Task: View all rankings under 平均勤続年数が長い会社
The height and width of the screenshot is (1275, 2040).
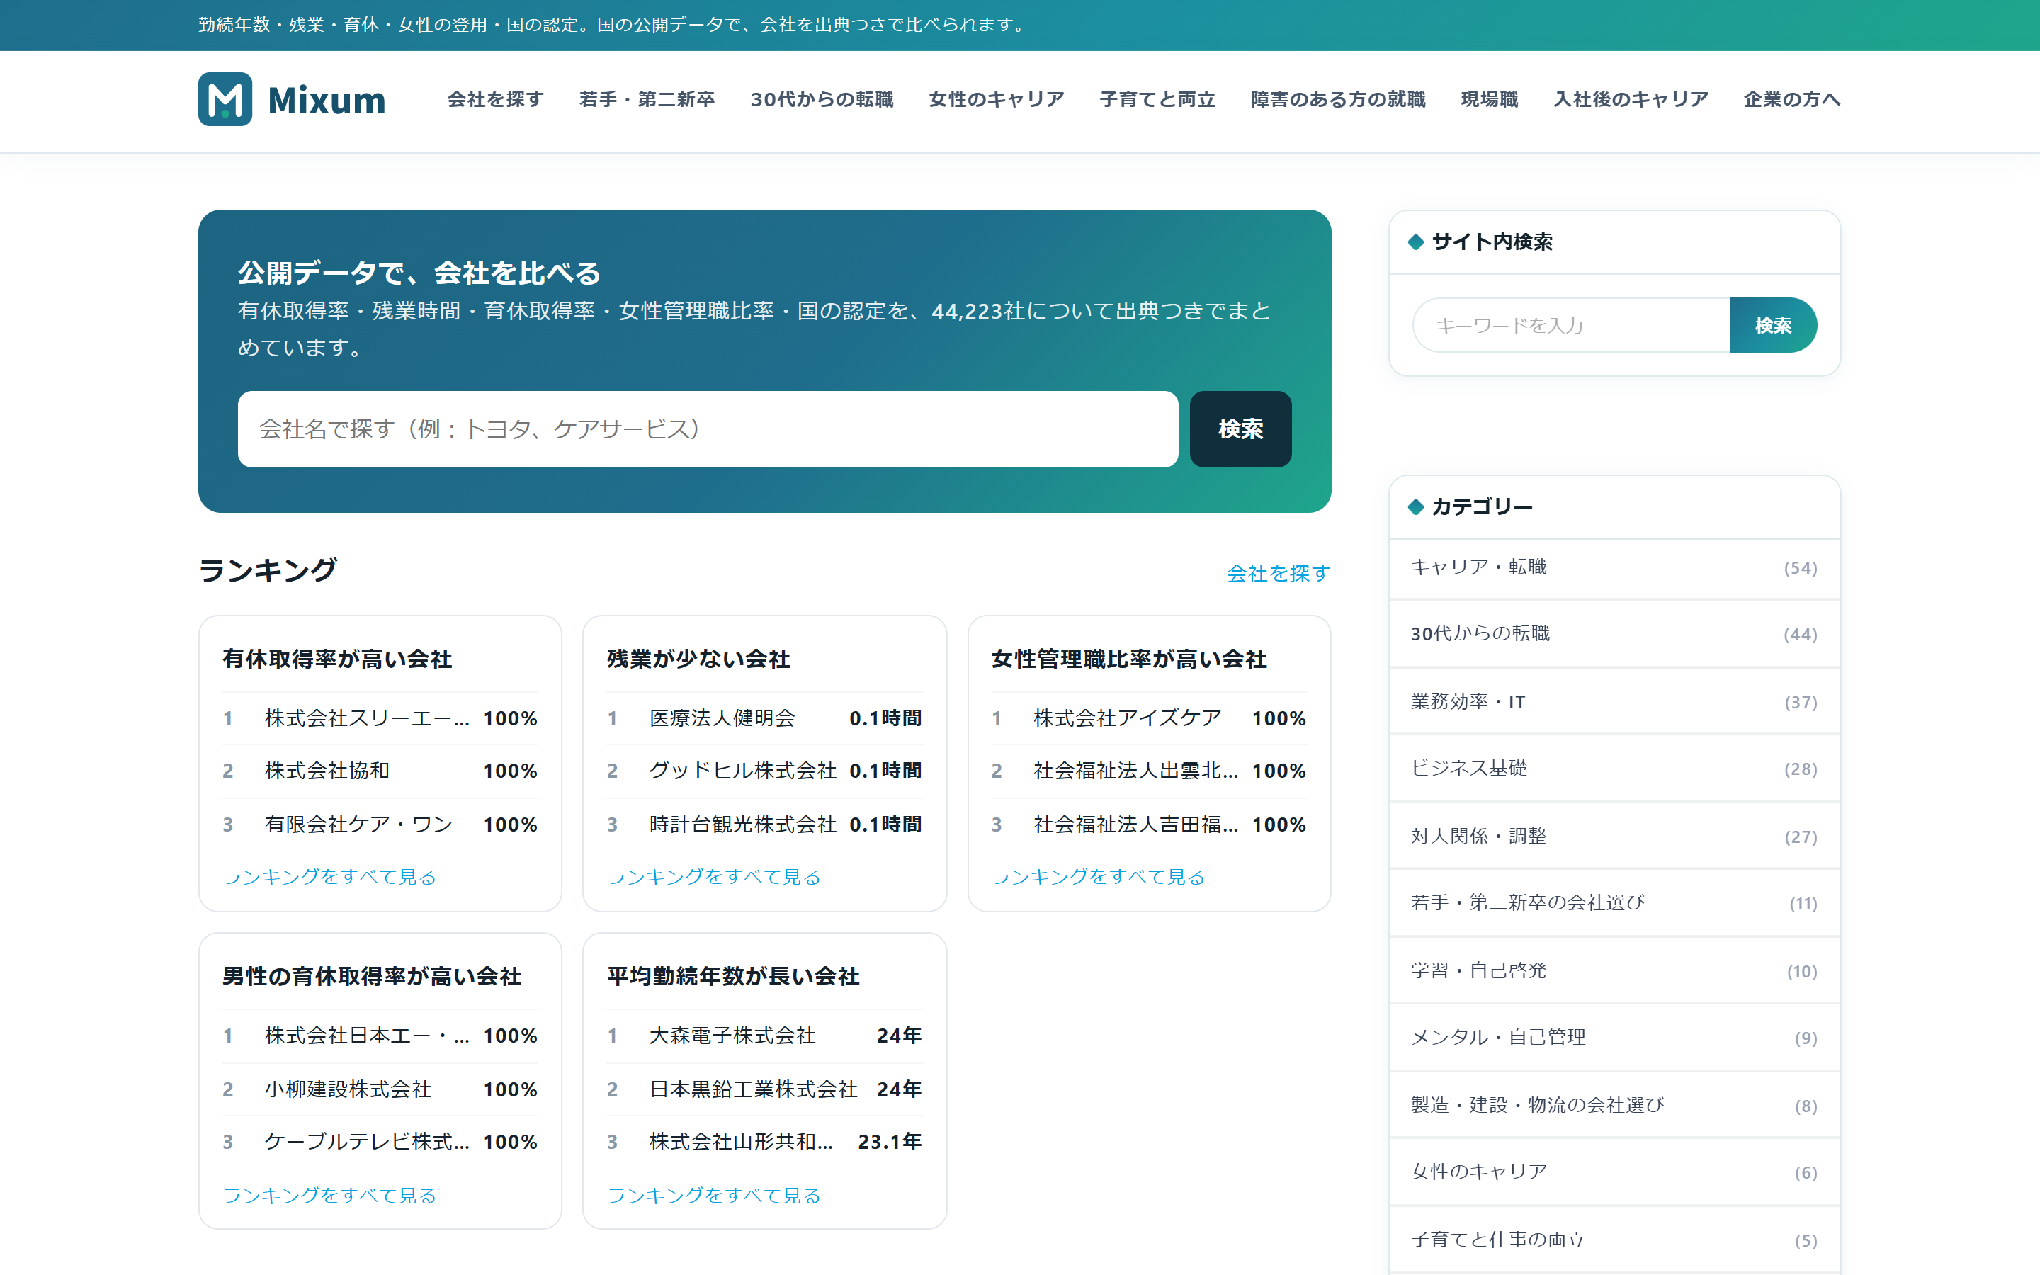Action: tap(713, 1196)
